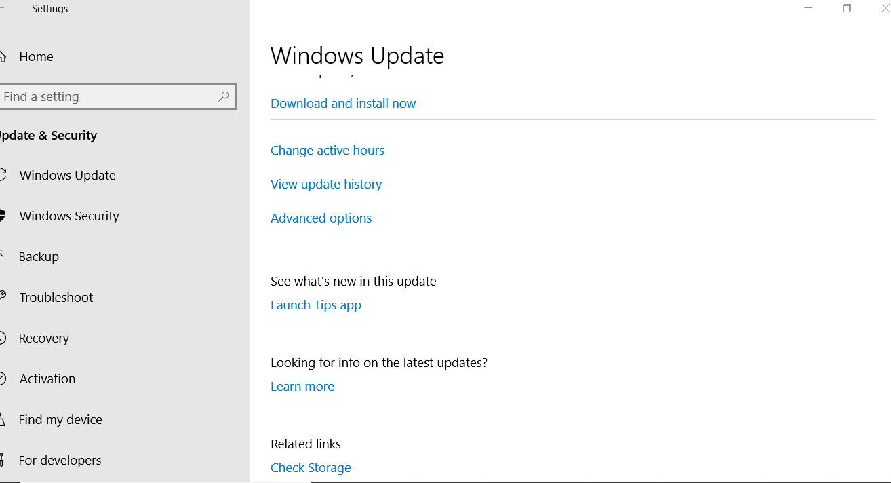Click the magnifier icon in the search box
The height and width of the screenshot is (483, 891).
coord(224,96)
